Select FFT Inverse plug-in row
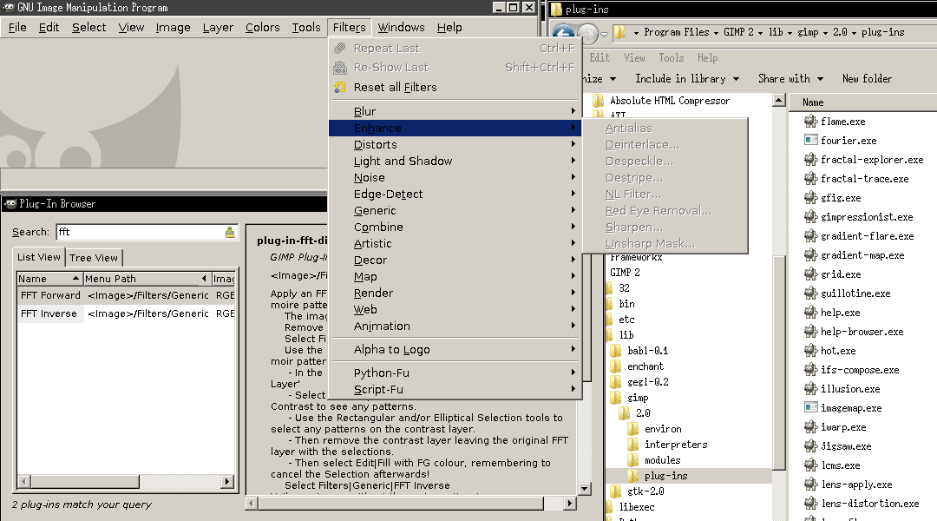Image resolution: width=937 pixels, height=521 pixels. coord(126,313)
